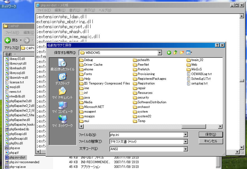Open マイ ネットワーク from places bar
This screenshot has height=169, width=247.
[x=62, y=121]
